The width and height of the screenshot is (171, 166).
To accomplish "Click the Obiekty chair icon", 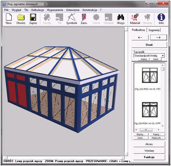I will [147, 19].
